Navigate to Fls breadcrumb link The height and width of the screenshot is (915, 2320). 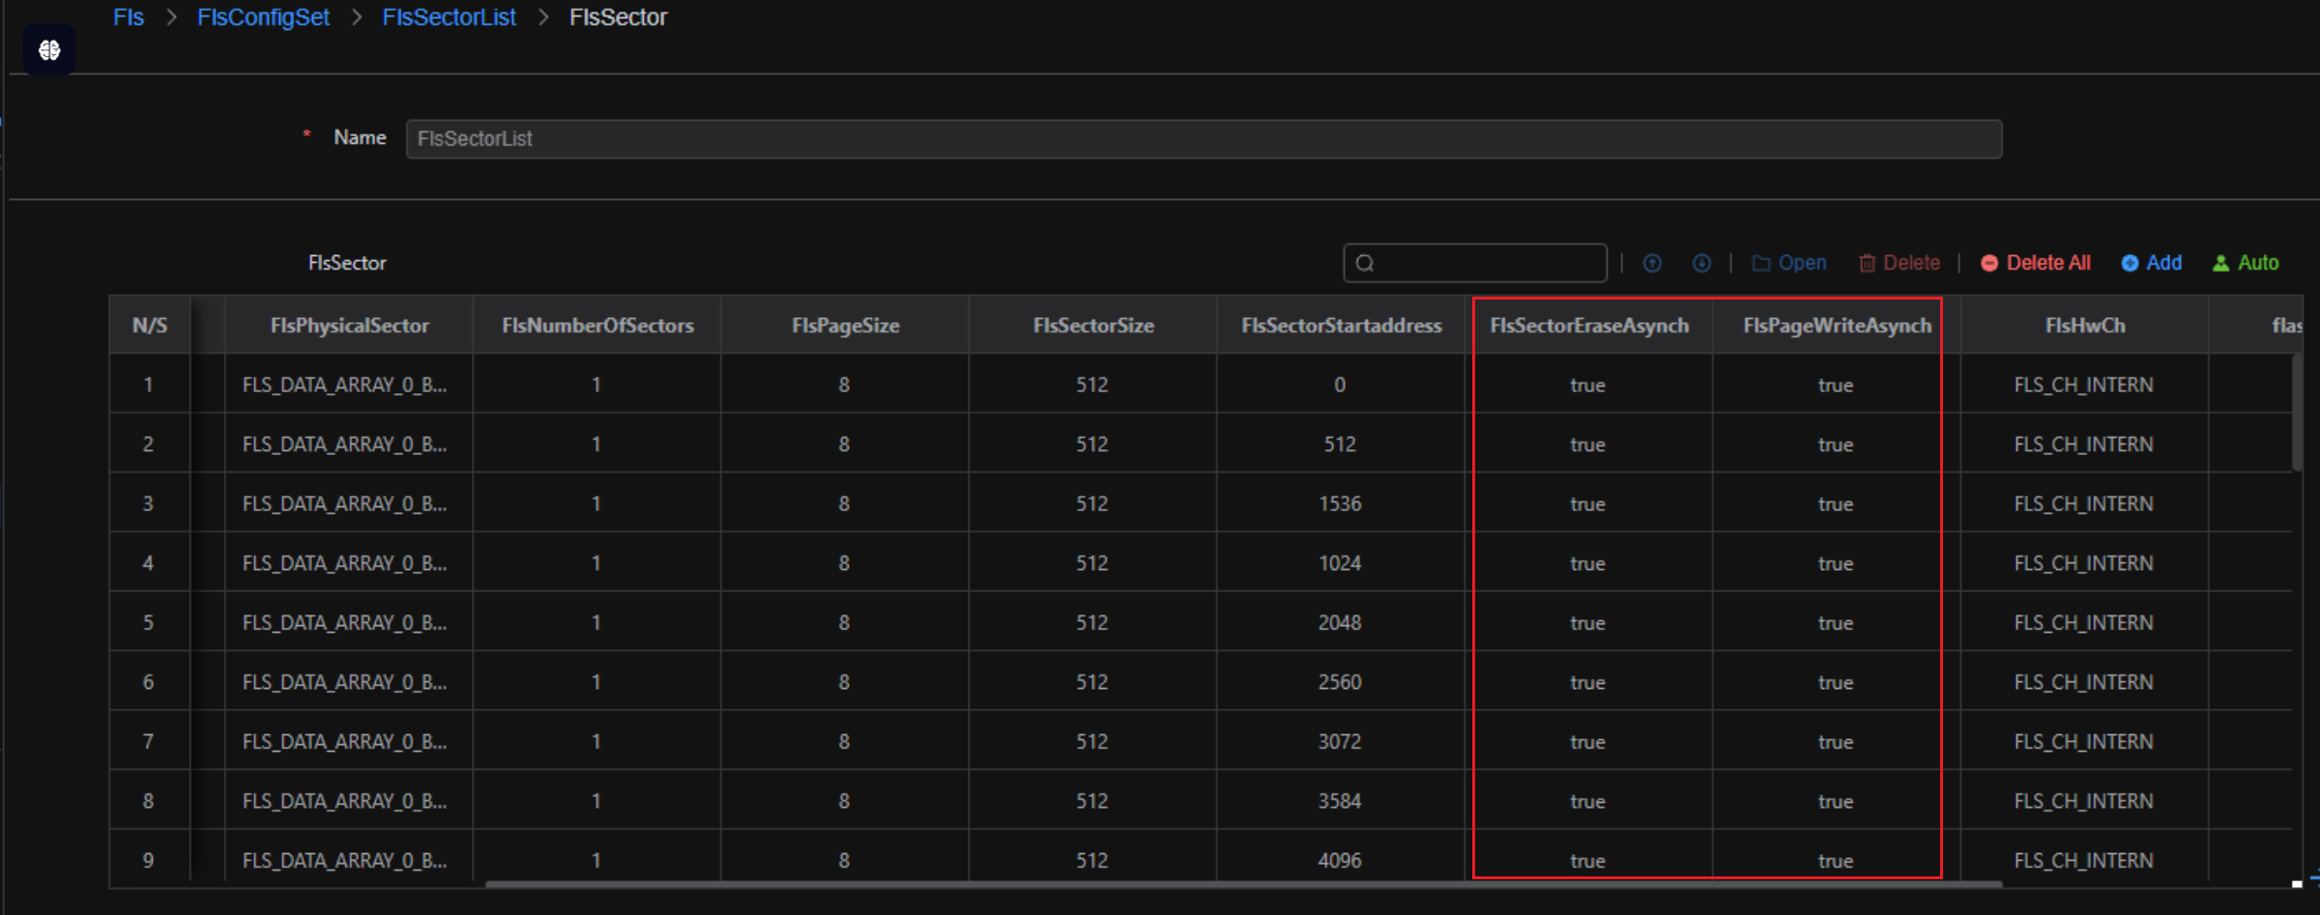tap(129, 17)
